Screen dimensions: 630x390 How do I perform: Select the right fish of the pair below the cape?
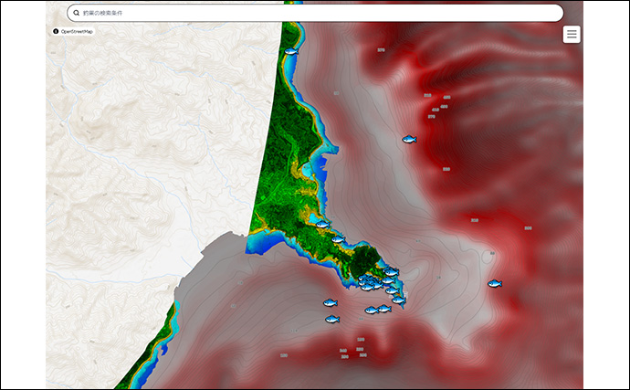click(383, 308)
